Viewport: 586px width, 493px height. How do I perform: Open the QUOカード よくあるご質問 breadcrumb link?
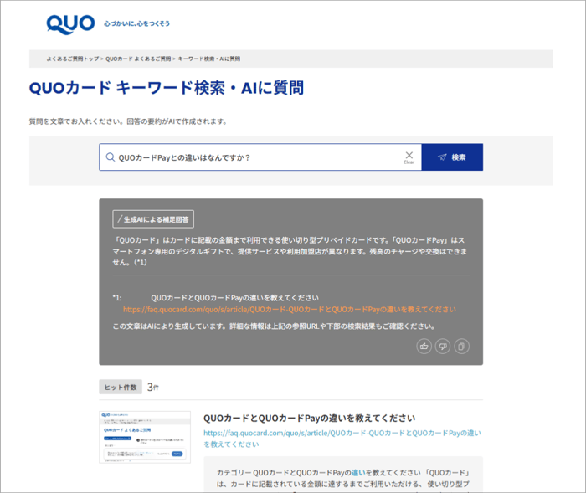[x=138, y=59]
